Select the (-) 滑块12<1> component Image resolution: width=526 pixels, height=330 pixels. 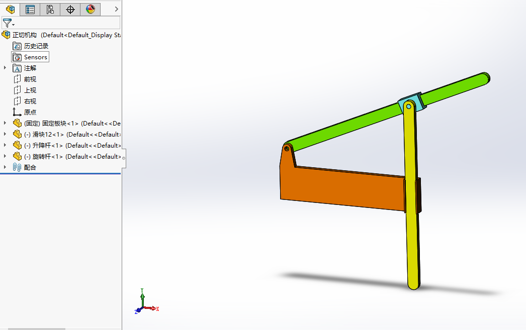click(72, 134)
